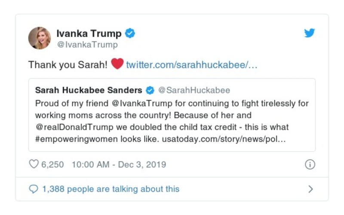Image resolution: width=344 pixels, height=215 pixels.
Task: Click the 6,250 likes count
Action: pos(52,164)
